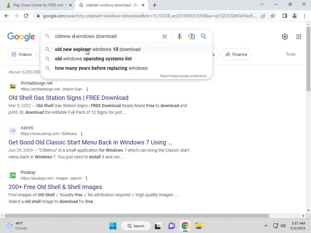311x233 pixels.
Task: Choose suggestion old new explorer windows 10
Action: click(127, 49)
